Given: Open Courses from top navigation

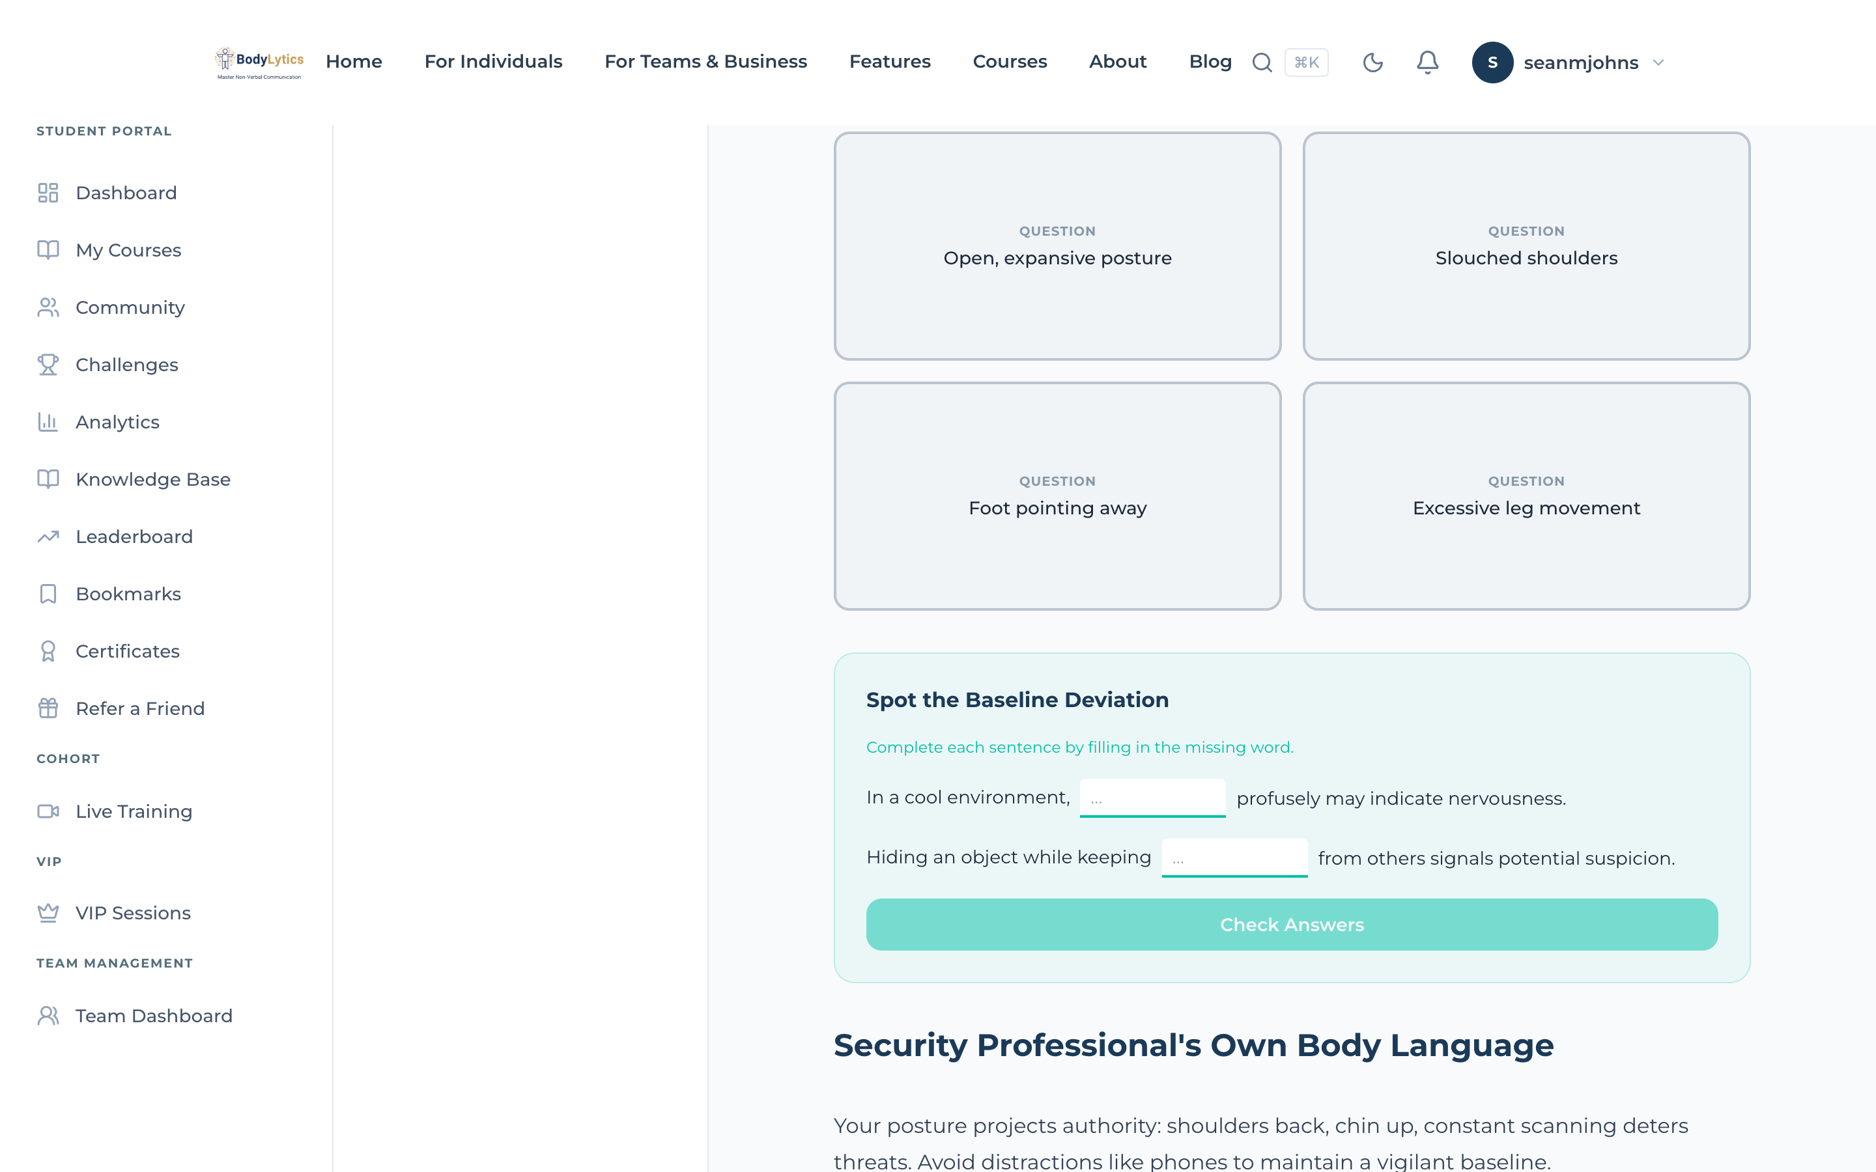Looking at the screenshot, I should (x=1009, y=62).
